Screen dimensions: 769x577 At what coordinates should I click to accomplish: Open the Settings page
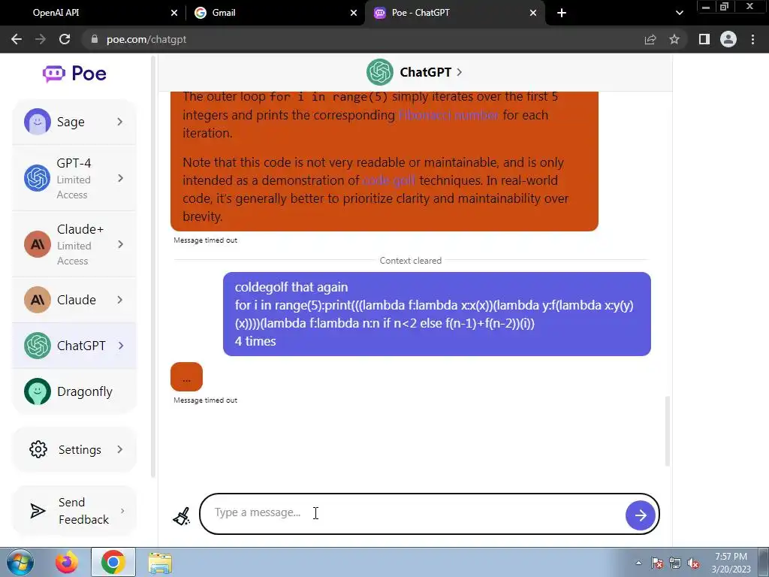[74, 449]
